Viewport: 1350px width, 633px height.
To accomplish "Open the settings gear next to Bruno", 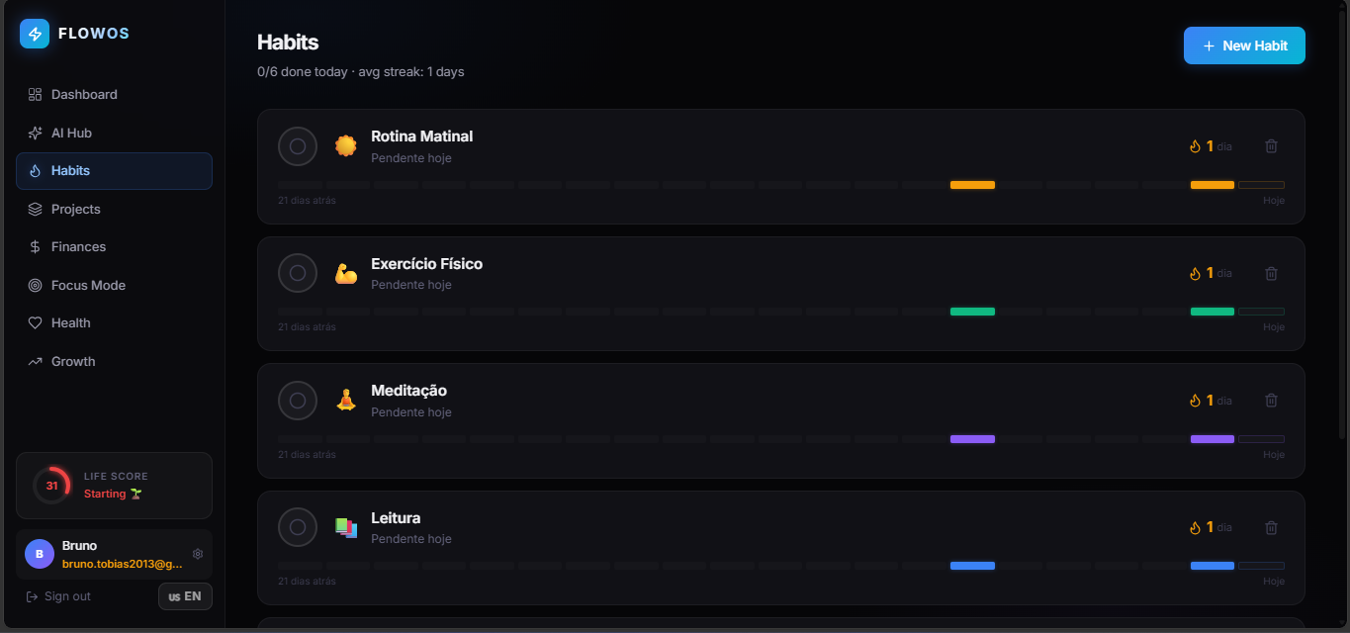I will click(x=198, y=554).
